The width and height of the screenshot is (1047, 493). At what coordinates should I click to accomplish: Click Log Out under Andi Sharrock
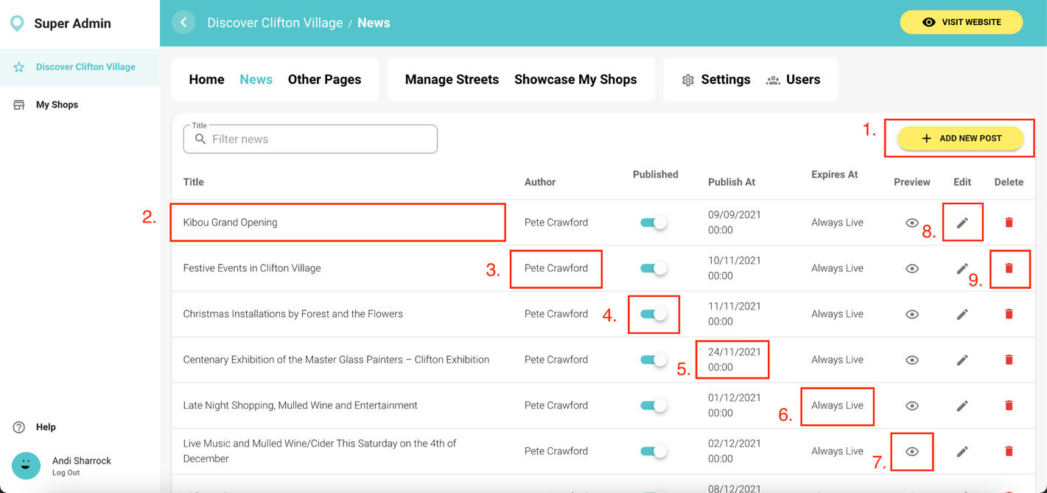(66, 473)
